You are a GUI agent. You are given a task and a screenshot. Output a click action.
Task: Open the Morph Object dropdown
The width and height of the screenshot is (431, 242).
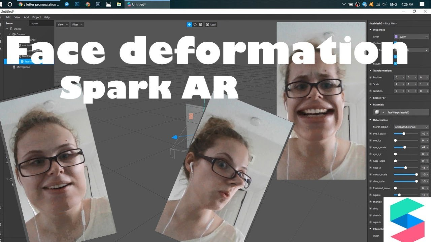pyautogui.click(x=411, y=127)
